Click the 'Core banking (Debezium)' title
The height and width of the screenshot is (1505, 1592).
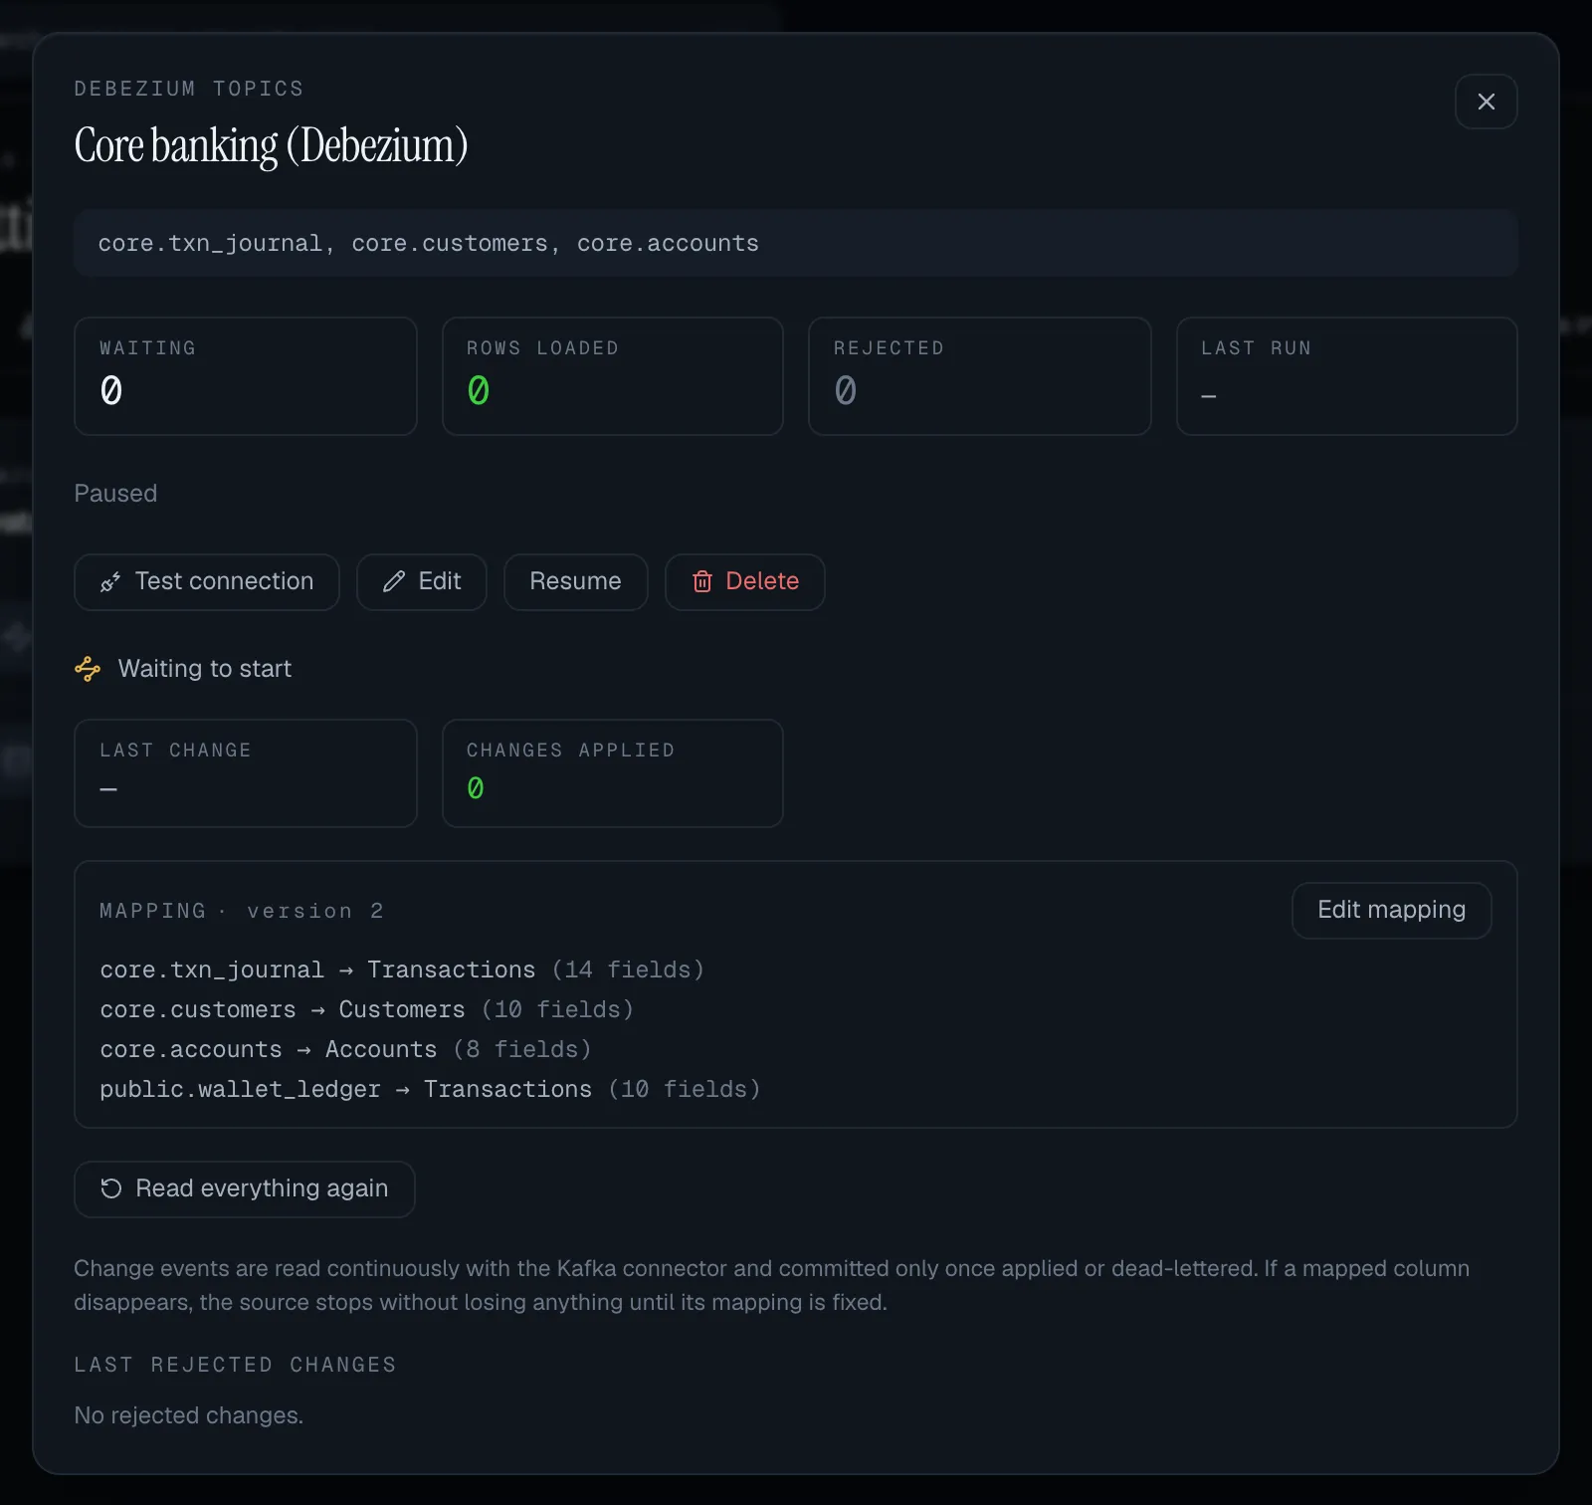tap(271, 146)
